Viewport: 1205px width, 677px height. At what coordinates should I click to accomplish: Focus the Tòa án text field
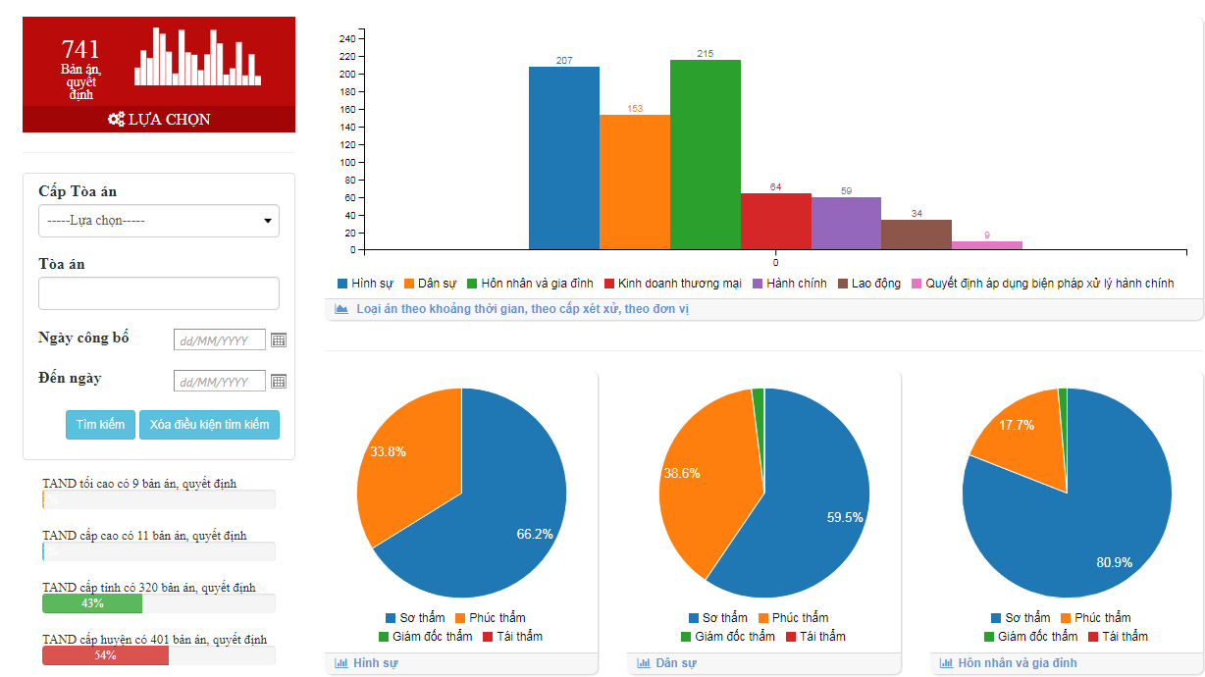(x=159, y=293)
